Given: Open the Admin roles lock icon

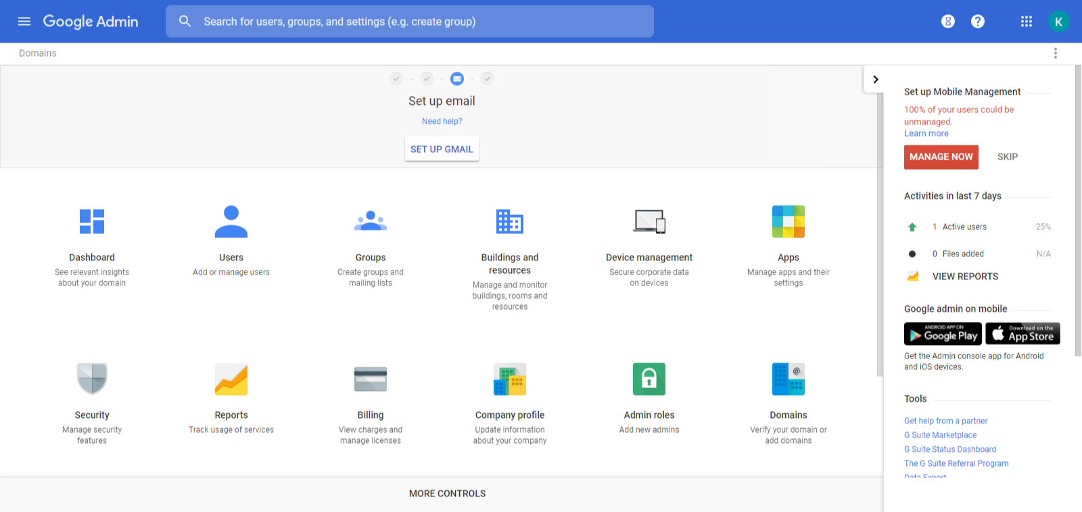Looking at the screenshot, I should (649, 379).
